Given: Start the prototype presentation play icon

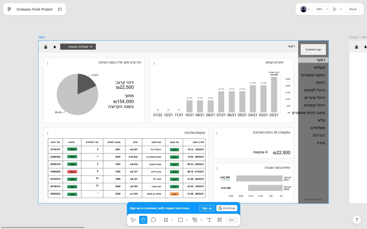Looking at the screenshot, I should pos(335,9).
